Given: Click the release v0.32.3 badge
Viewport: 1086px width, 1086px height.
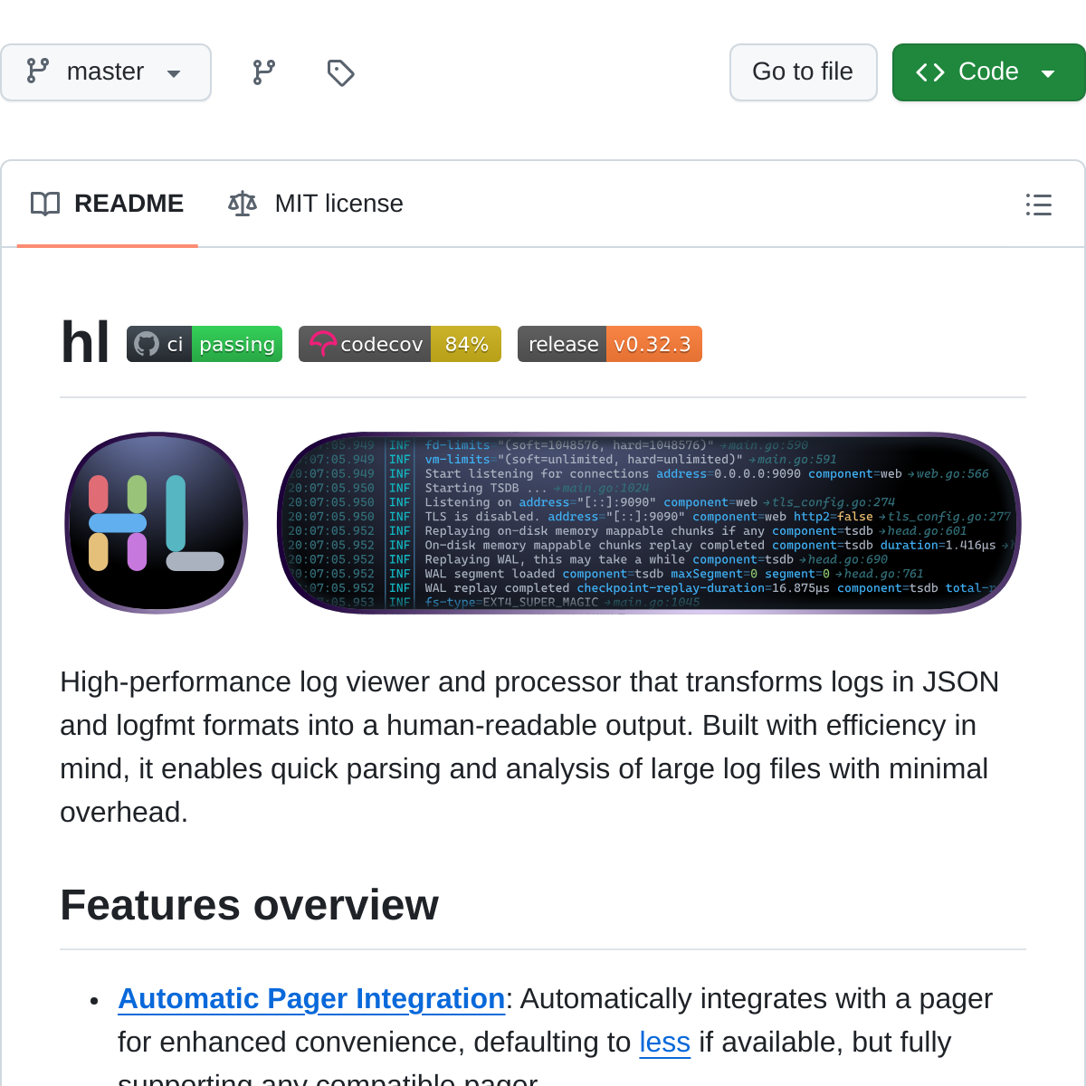Looking at the screenshot, I should coord(609,344).
